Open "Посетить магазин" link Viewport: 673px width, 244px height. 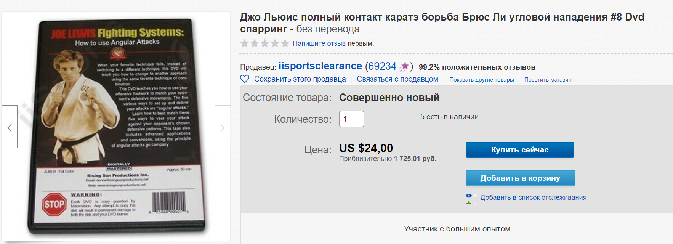pos(548,80)
